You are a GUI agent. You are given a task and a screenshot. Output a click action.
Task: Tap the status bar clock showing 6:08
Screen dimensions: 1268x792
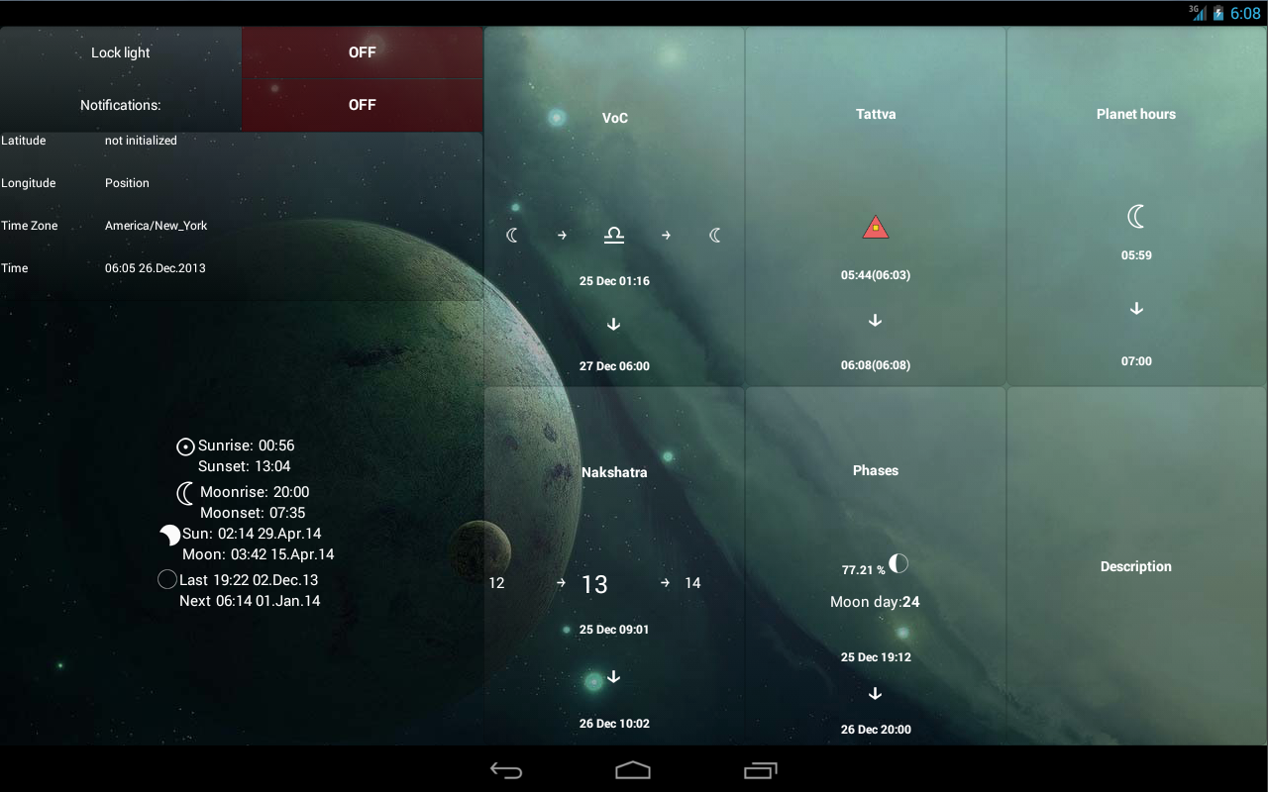coord(1245,14)
